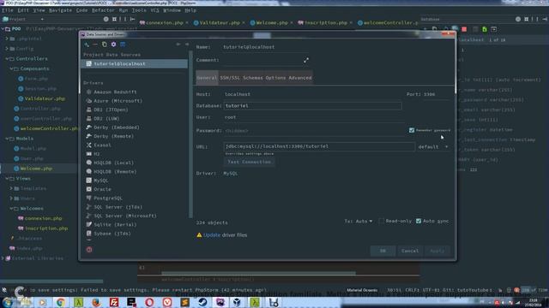Viewport: 549px width, 308px height.
Task: Switch to the Options tab
Action: (x=275, y=78)
